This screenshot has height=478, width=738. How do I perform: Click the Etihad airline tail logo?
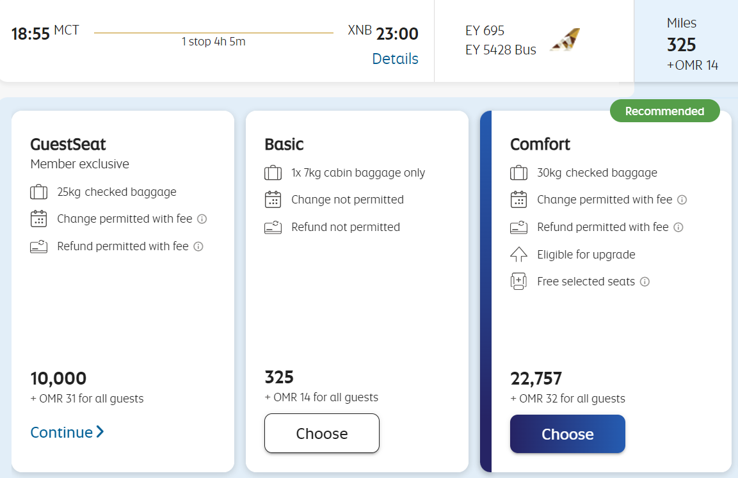pos(565,40)
